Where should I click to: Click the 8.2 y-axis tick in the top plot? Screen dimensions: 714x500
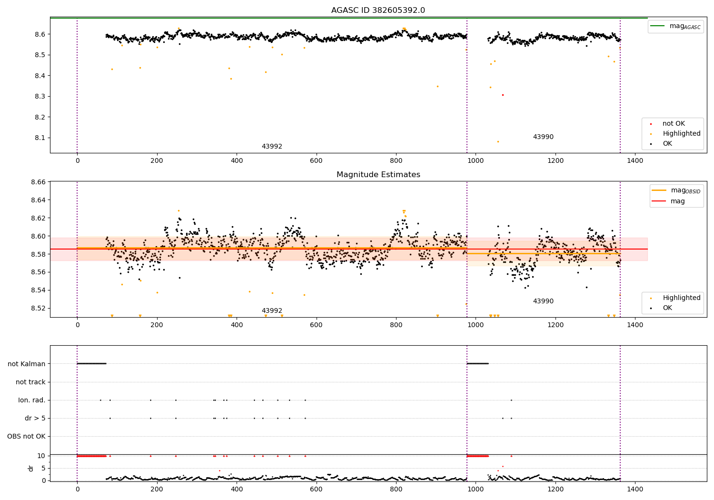[x=40, y=117]
